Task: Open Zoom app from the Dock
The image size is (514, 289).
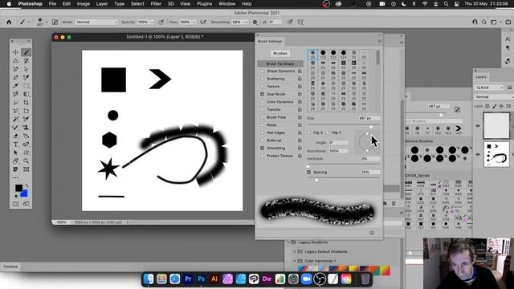Action: coord(307,279)
